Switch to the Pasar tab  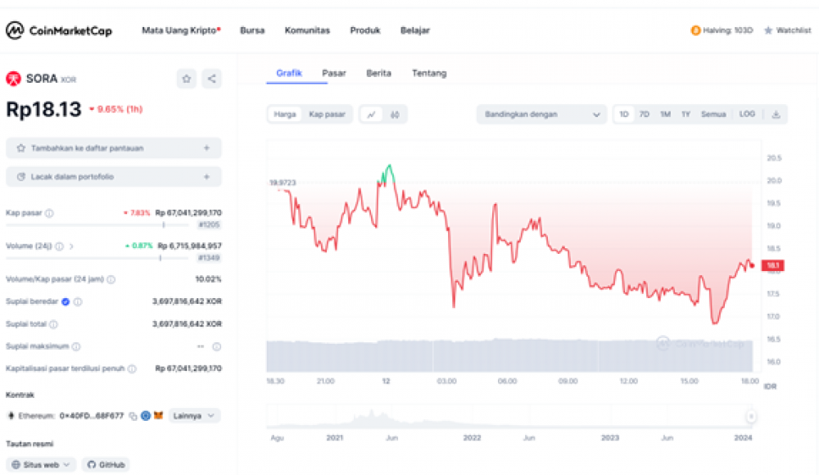pyautogui.click(x=333, y=73)
